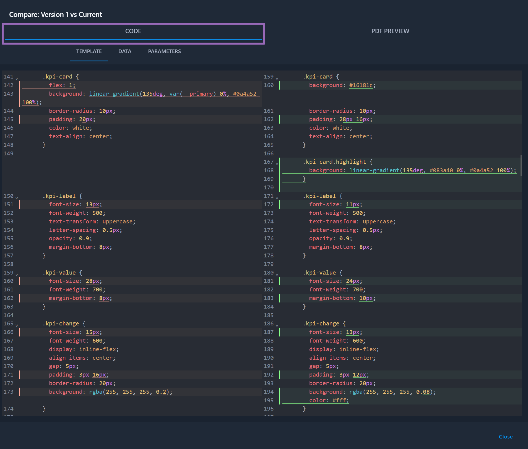The width and height of the screenshot is (528, 449).
Task: Open the PARAMETERS sub-tab
Action: coord(164,51)
